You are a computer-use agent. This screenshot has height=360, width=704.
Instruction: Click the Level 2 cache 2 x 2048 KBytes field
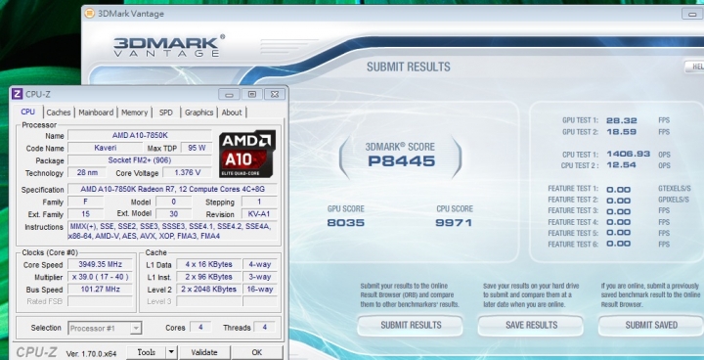(208, 289)
